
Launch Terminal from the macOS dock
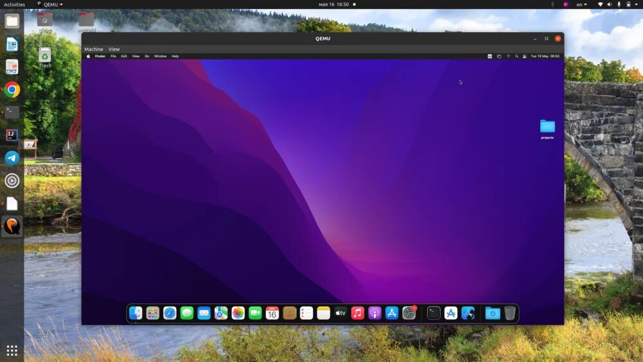(x=433, y=313)
